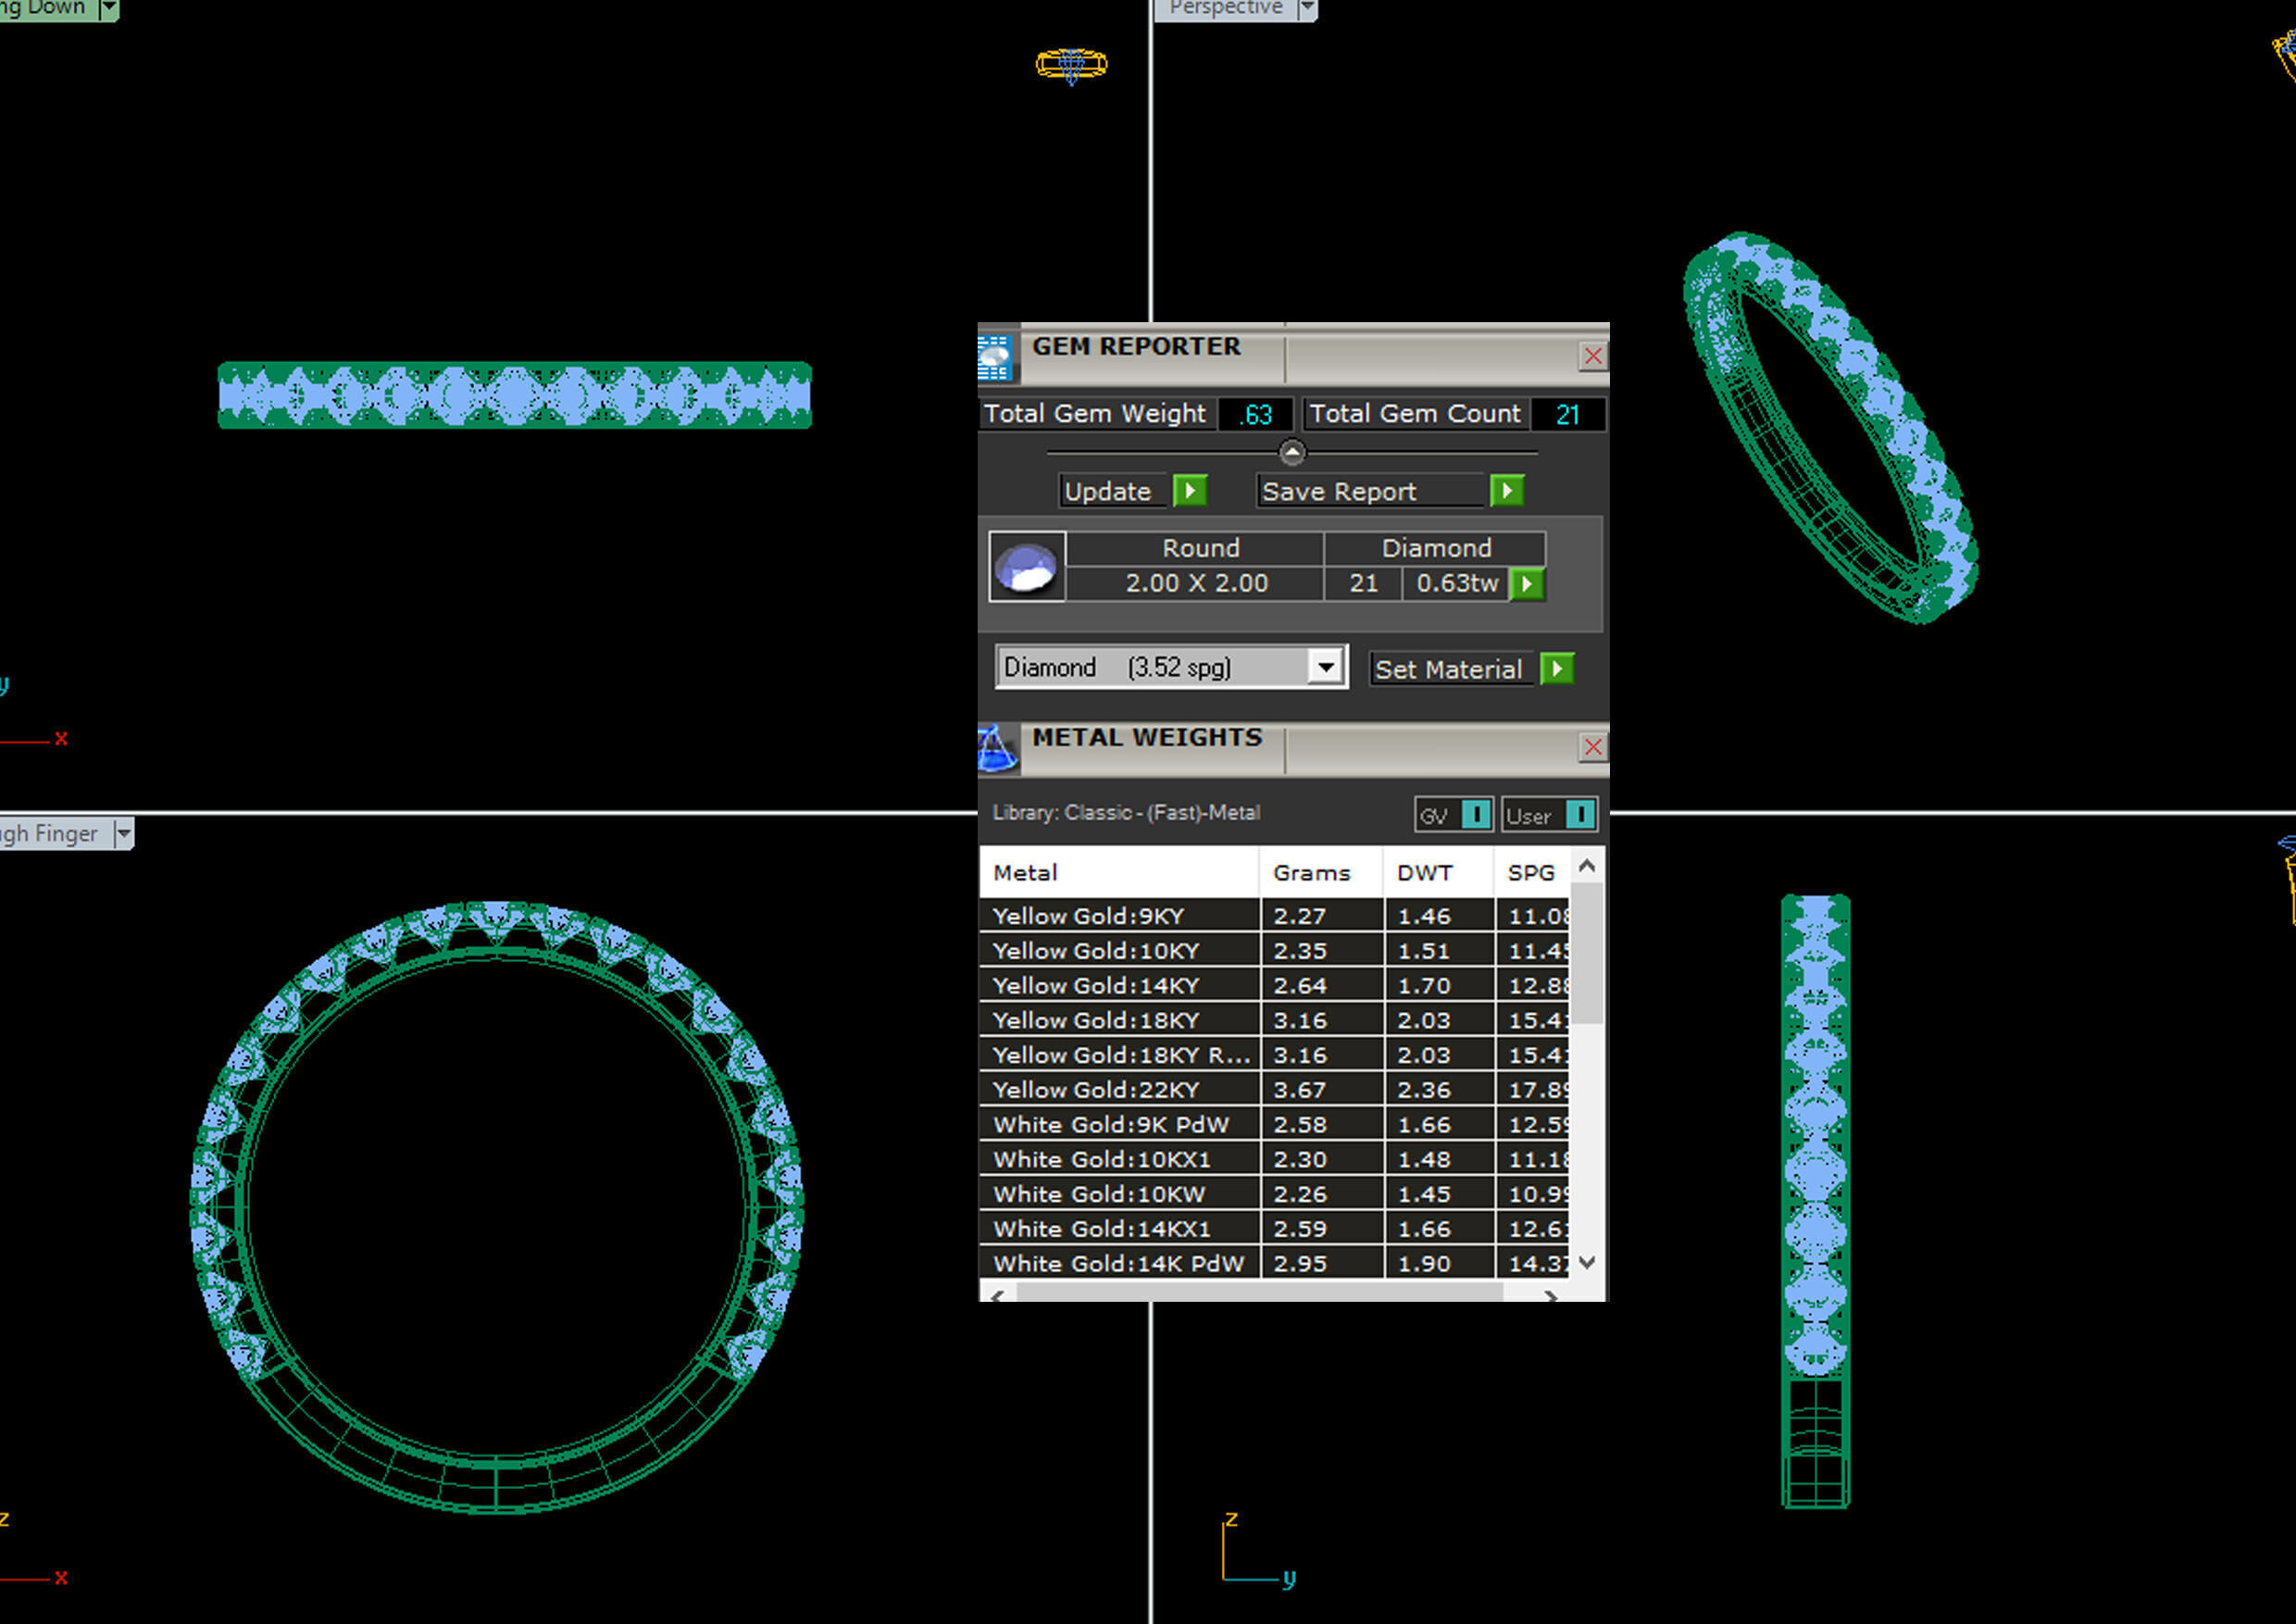
Task: Open the Perspective viewport dropdown arrow
Action: tap(1306, 9)
